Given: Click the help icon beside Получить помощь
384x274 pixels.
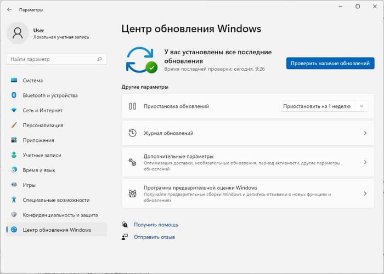Looking at the screenshot, I should coord(125,225).
